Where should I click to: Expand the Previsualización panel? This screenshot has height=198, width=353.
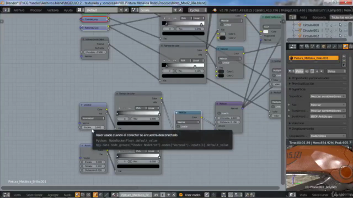pos(303,84)
